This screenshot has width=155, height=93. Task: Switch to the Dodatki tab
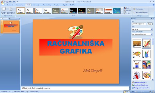tap(72, 5)
